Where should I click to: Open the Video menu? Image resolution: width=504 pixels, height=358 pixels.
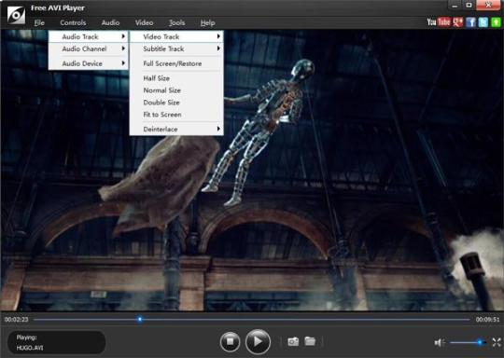coord(144,22)
